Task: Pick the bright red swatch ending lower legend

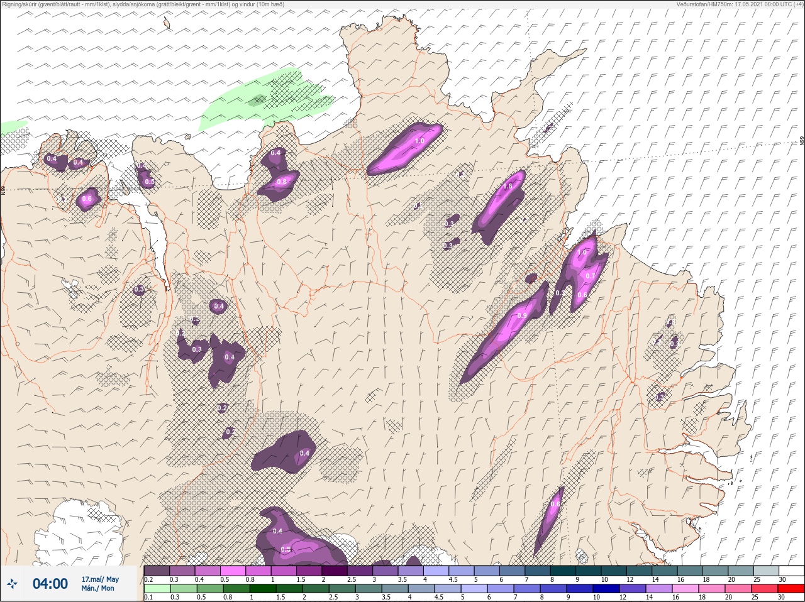Action: tap(791, 589)
